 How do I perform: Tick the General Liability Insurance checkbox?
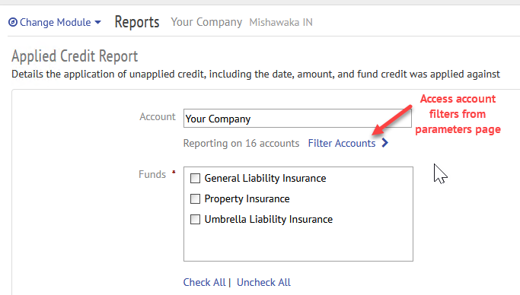[195, 178]
